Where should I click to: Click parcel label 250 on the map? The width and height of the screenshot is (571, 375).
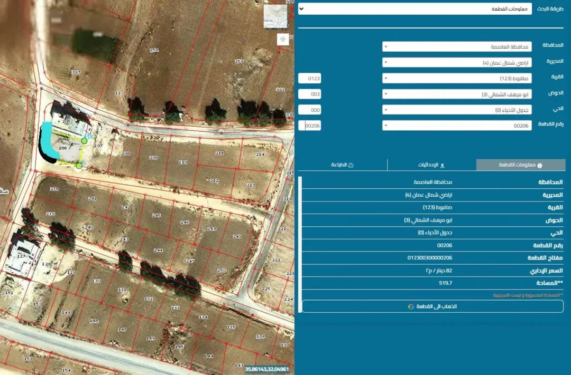coord(222,271)
